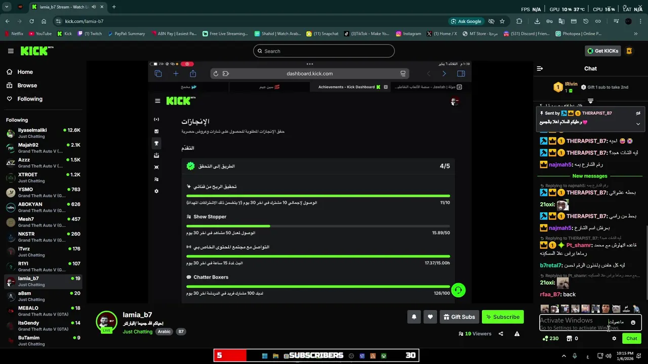The height and width of the screenshot is (364, 648).
Task: Report the stream via warning icon
Action: pos(517,334)
